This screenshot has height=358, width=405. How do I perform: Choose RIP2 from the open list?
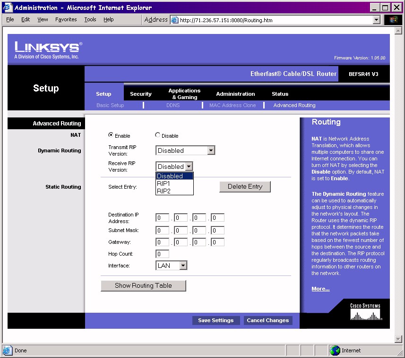pyautogui.click(x=174, y=191)
